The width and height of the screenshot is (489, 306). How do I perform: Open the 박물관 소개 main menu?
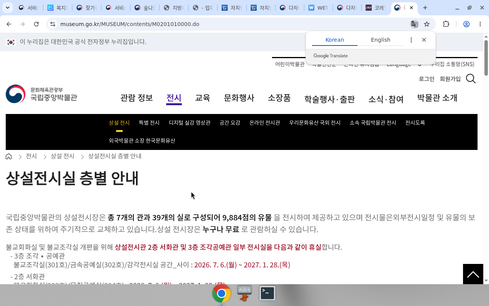click(x=437, y=98)
